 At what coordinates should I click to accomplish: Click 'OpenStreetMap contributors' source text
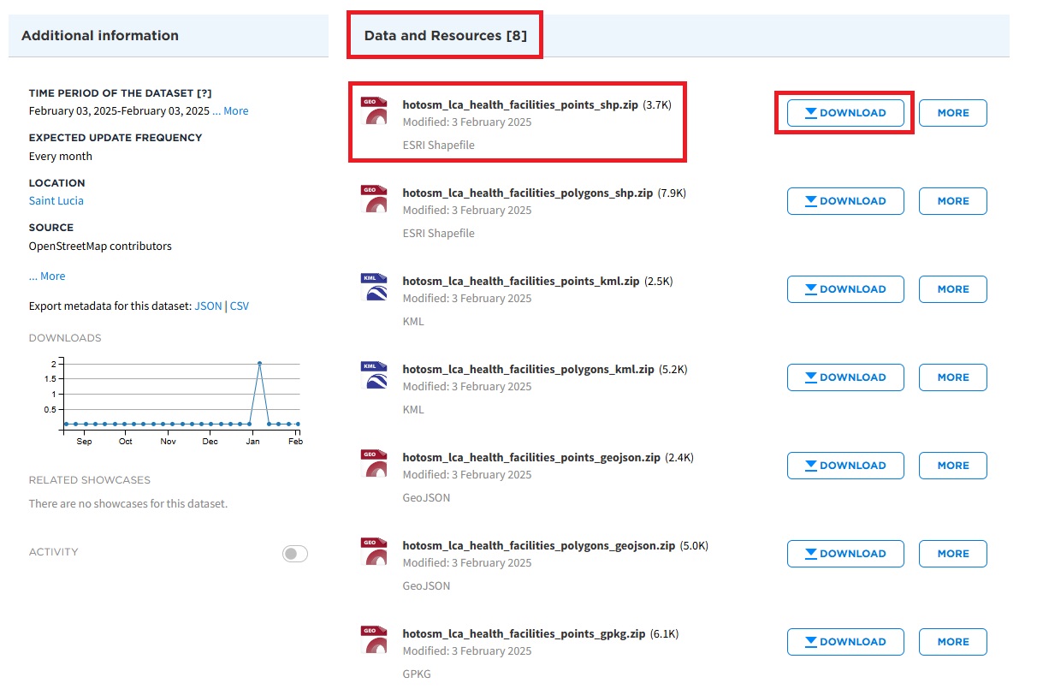[x=100, y=246]
